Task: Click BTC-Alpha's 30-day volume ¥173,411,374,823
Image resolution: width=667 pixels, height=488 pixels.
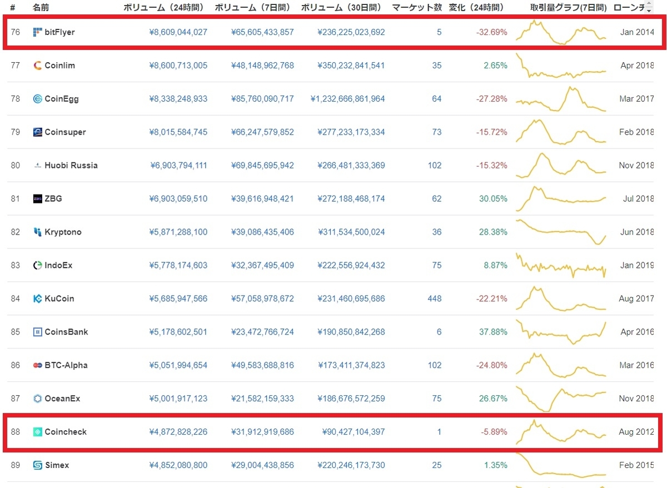Action: click(x=351, y=365)
